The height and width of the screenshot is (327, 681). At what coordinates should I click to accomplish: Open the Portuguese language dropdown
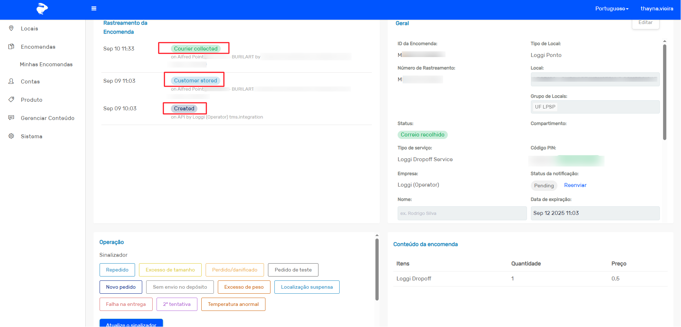click(612, 8)
